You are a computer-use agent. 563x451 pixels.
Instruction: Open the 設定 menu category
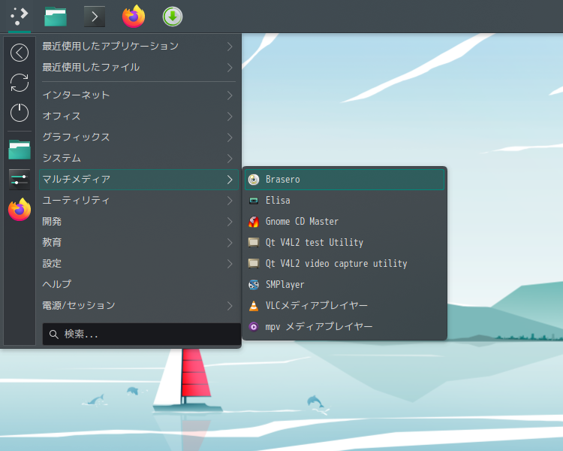(x=139, y=264)
